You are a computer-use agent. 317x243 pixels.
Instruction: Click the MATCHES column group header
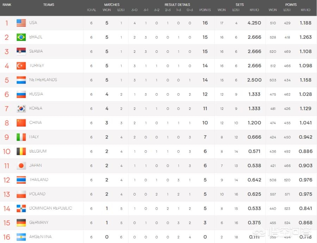coord(112,5)
